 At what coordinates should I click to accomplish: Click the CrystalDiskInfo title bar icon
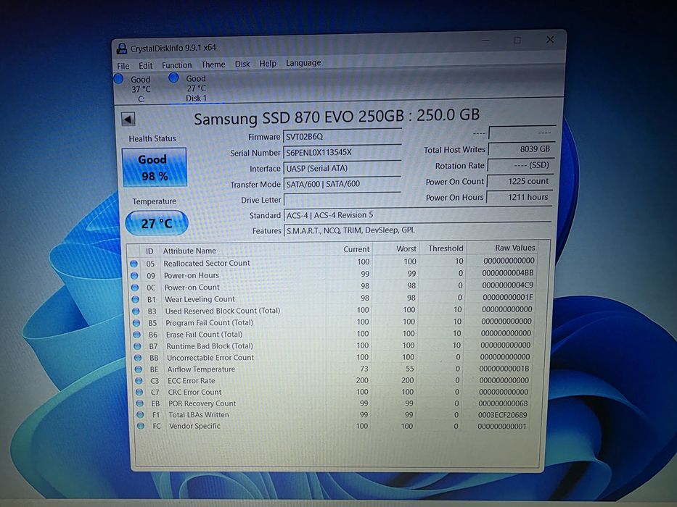click(122, 49)
